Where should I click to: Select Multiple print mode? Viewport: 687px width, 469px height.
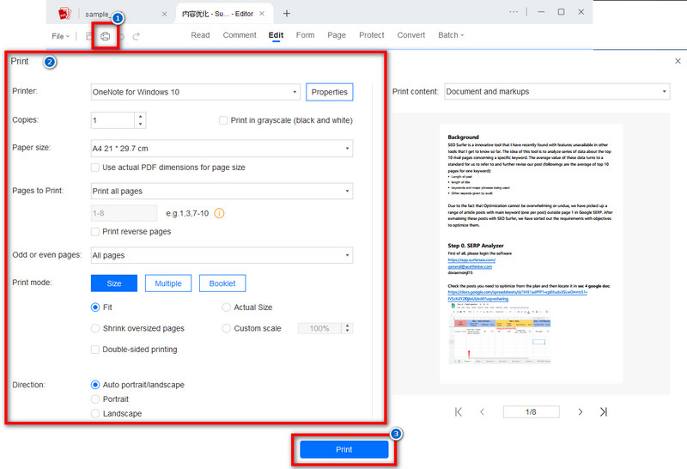pyautogui.click(x=168, y=283)
